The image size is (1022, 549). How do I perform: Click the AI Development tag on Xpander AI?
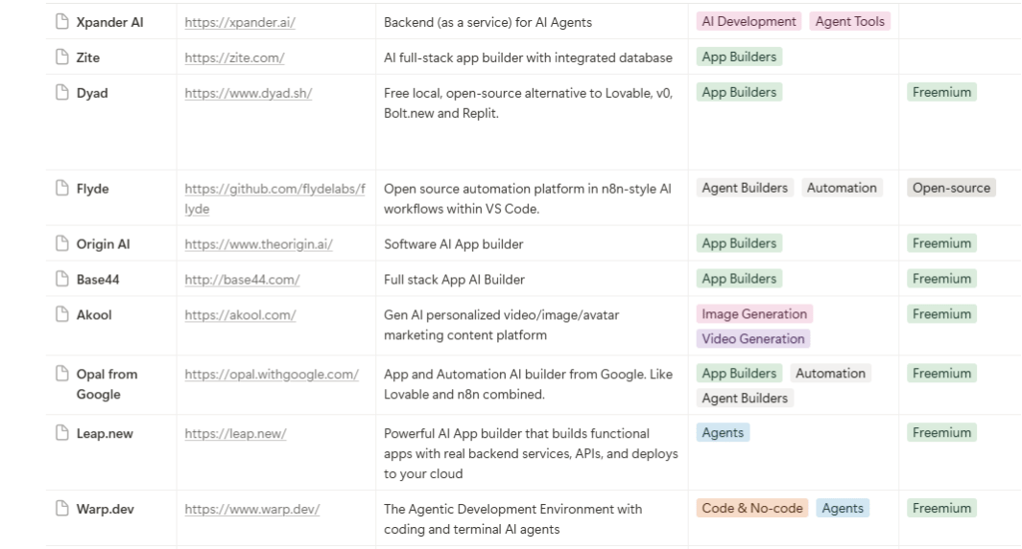[x=749, y=21]
